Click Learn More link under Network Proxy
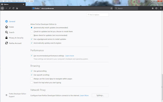Image resolution: width=163 pixels, height=102 pixels. click(84, 95)
